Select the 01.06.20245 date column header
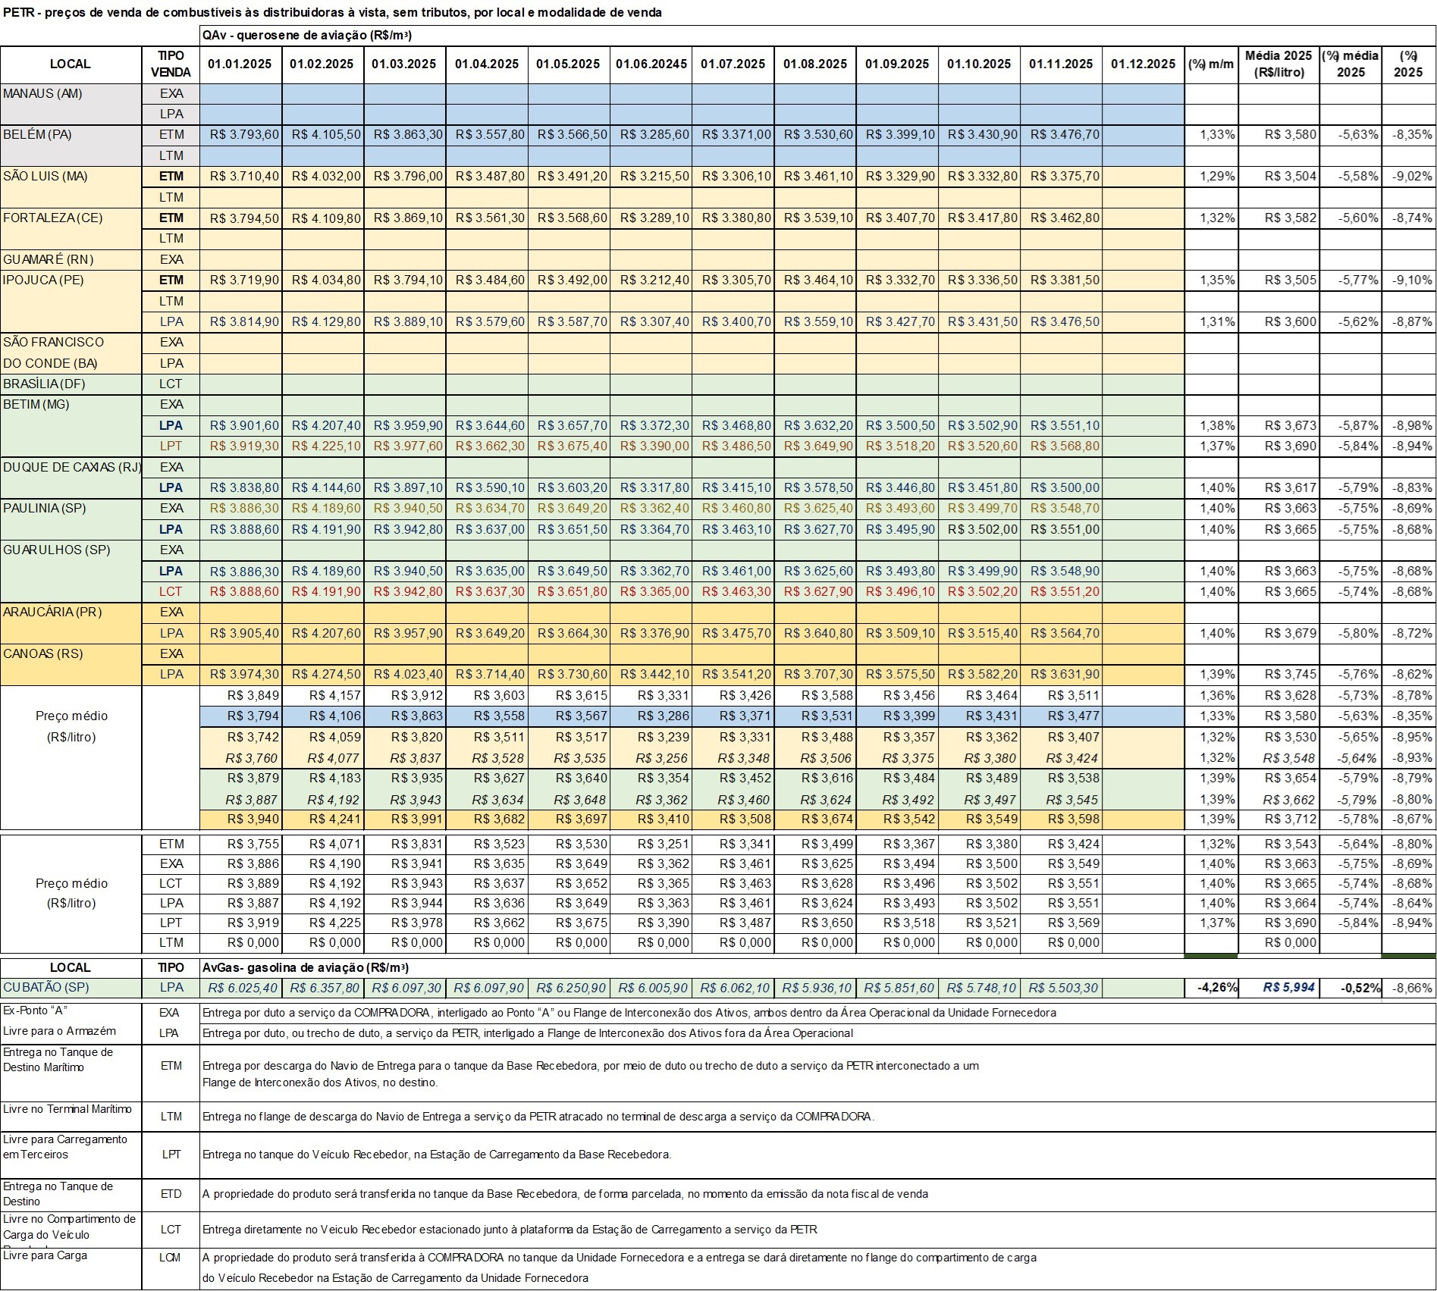The height and width of the screenshot is (1291, 1437). coord(651,64)
